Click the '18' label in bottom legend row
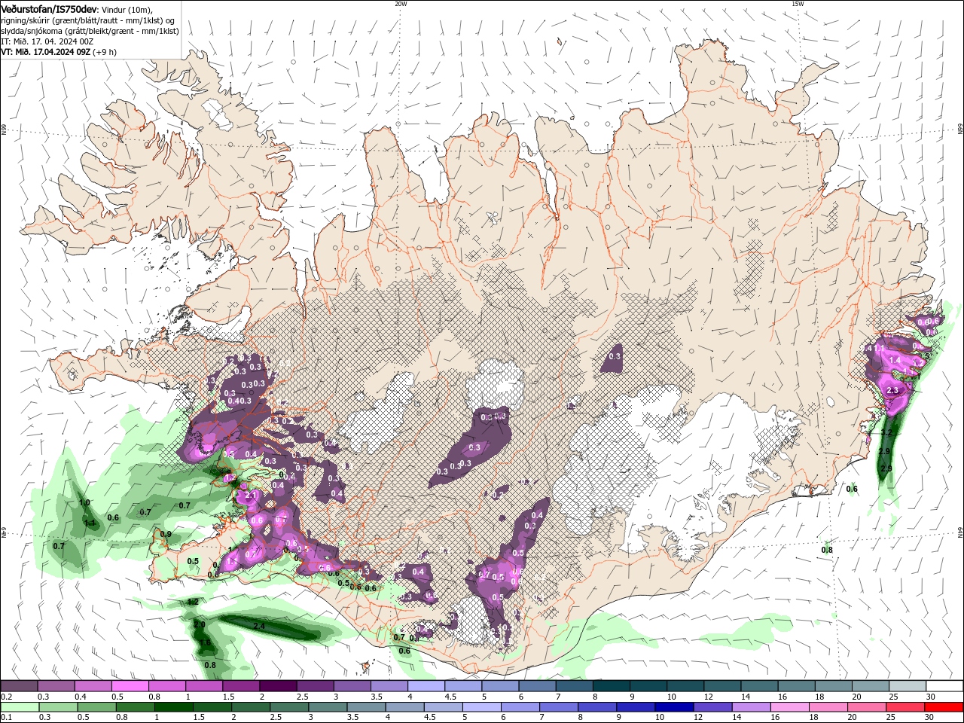This screenshot has height=723, width=964. coord(814,718)
